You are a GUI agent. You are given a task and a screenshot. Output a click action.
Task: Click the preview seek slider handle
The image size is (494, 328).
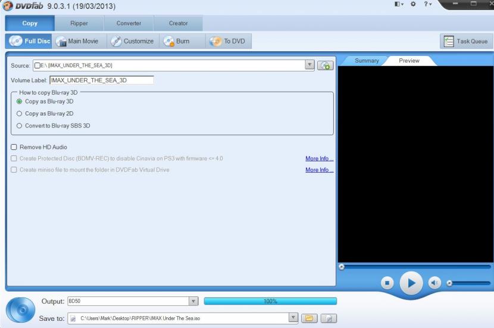[342, 267]
